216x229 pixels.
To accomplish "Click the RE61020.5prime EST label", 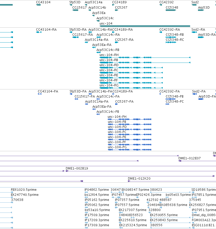I will point(24,189).
